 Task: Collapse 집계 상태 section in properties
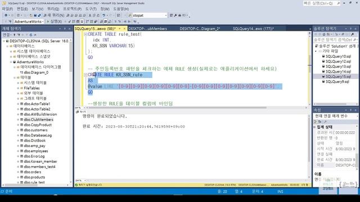coord(314,127)
